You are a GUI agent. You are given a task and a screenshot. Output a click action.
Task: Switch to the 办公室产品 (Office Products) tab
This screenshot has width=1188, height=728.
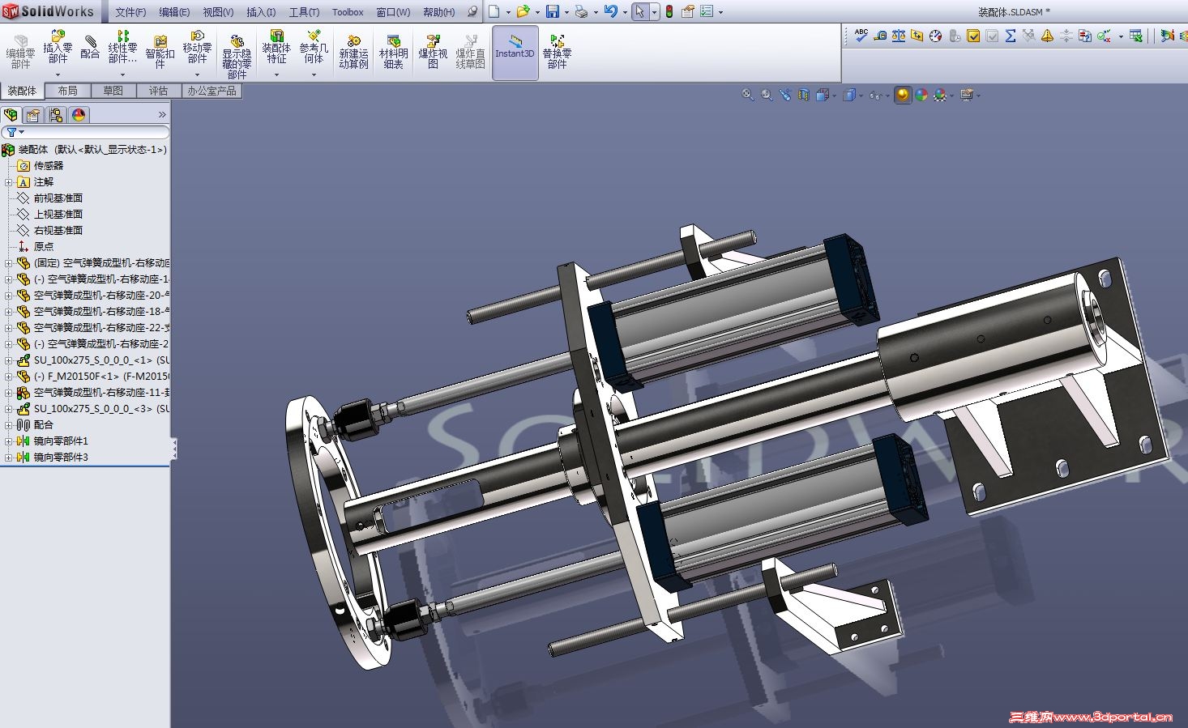212,91
